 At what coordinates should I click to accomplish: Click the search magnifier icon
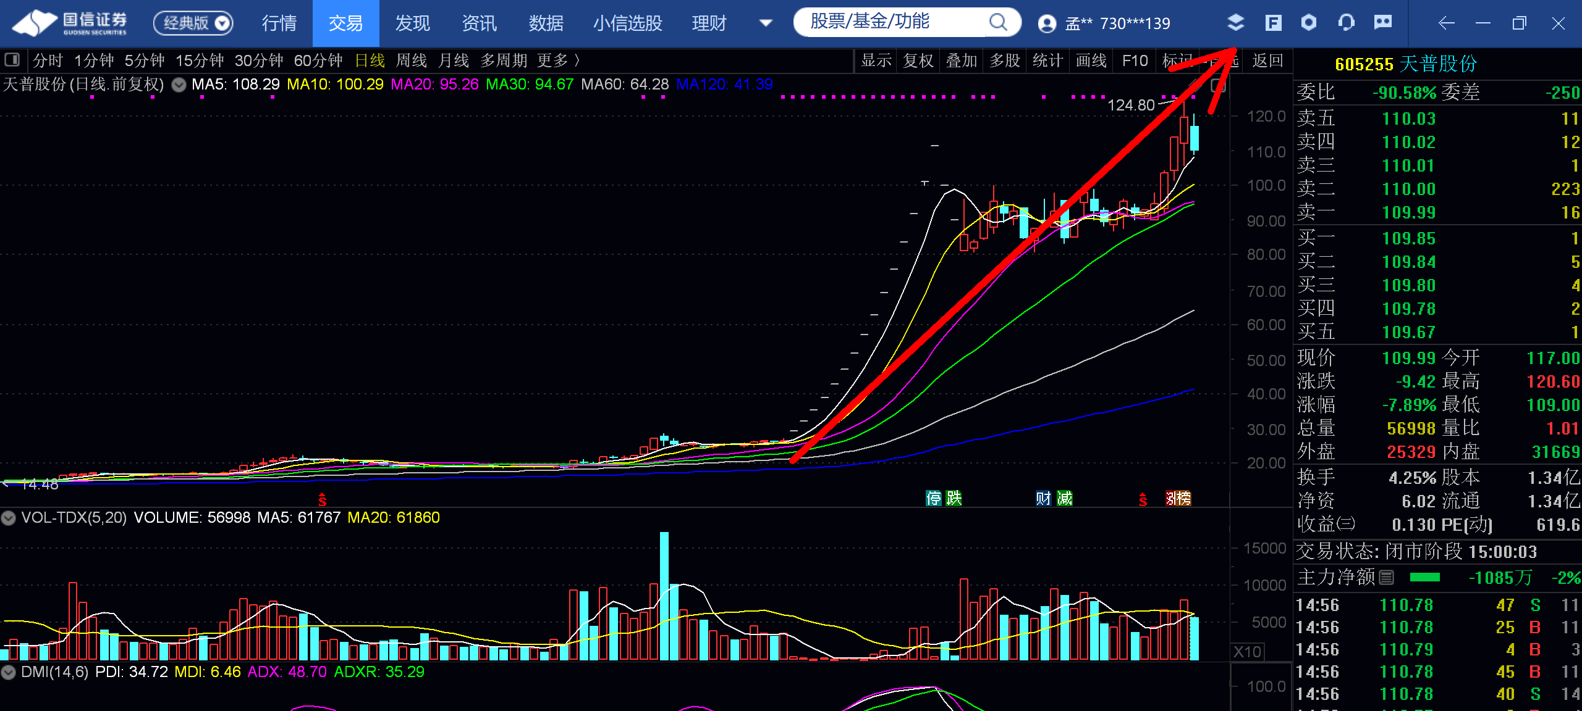pos(998,22)
